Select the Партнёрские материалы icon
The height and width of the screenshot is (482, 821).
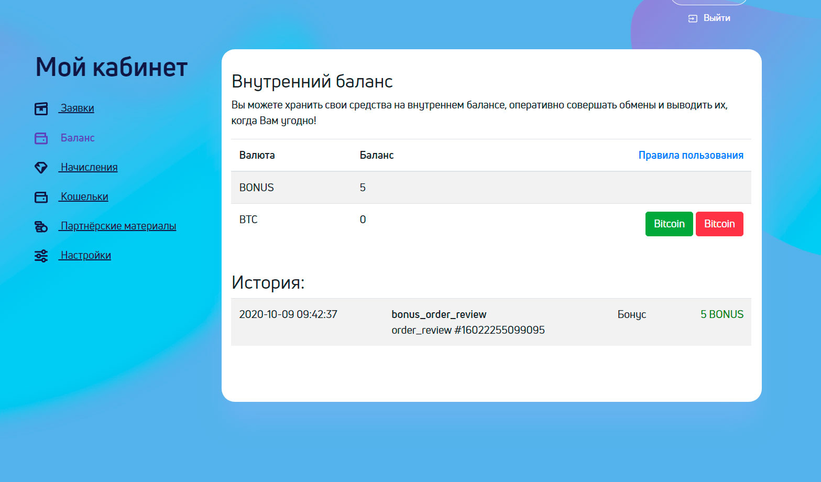click(x=41, y=226)
